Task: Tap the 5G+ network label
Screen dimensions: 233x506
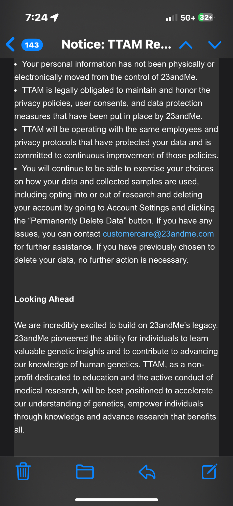Action: [x=188, y=18]
